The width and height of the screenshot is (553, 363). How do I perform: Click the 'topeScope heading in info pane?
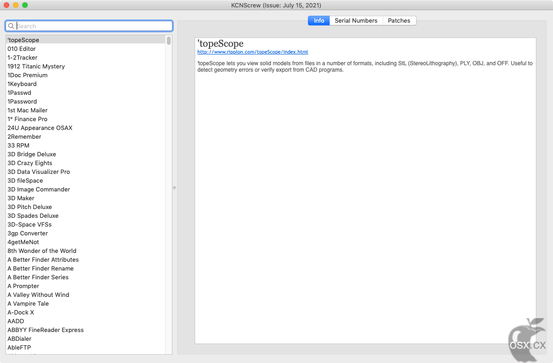point(221,43)
